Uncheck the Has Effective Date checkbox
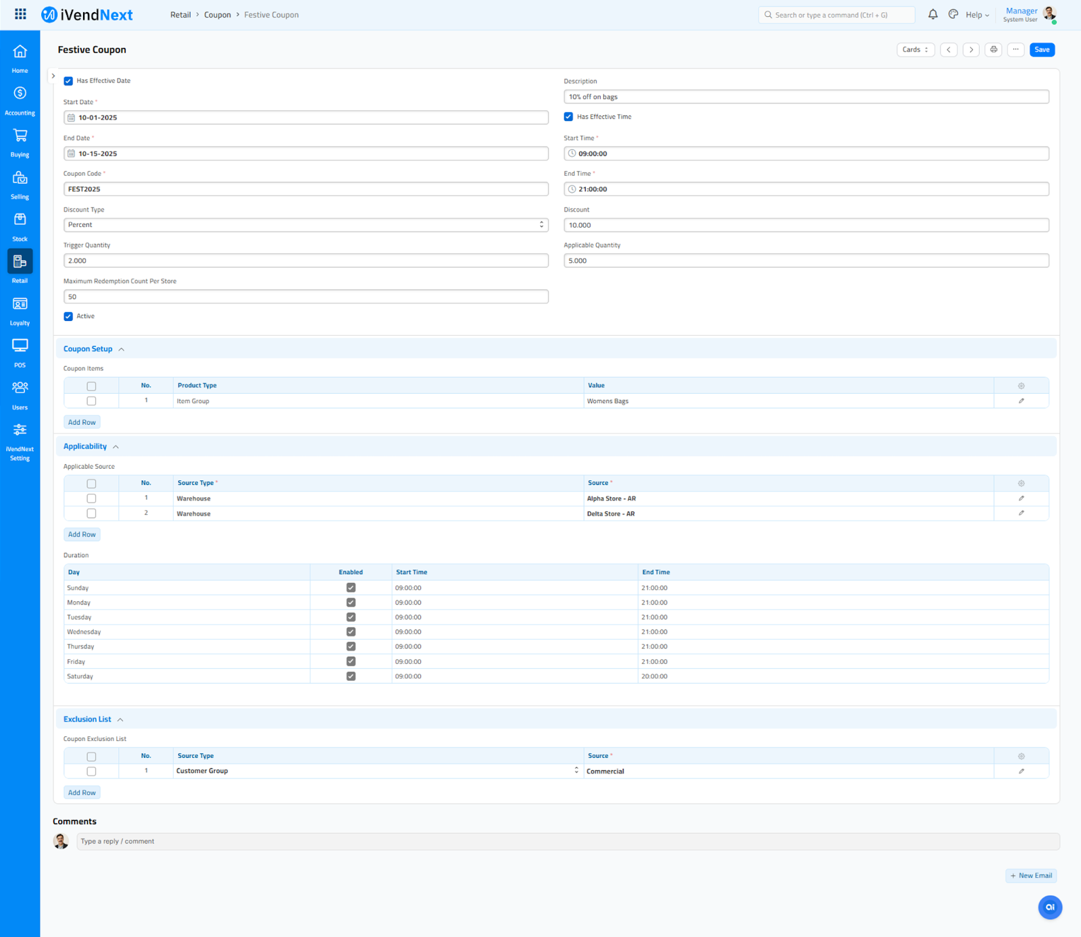The width and height of the screenshot is (1081, 937). 68,81
